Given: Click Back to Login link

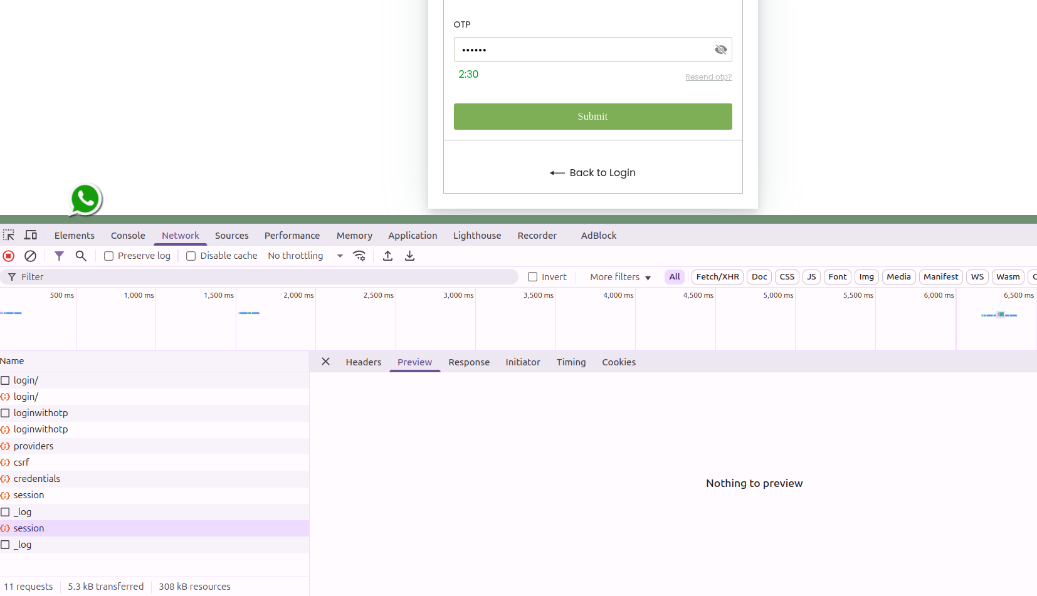Looking at the screenshot, I should coord(603,173).
